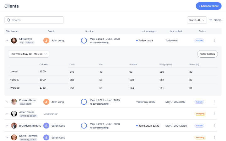
Task: Expand the Phoenix Baker row
Action: (x=7, y=102)
